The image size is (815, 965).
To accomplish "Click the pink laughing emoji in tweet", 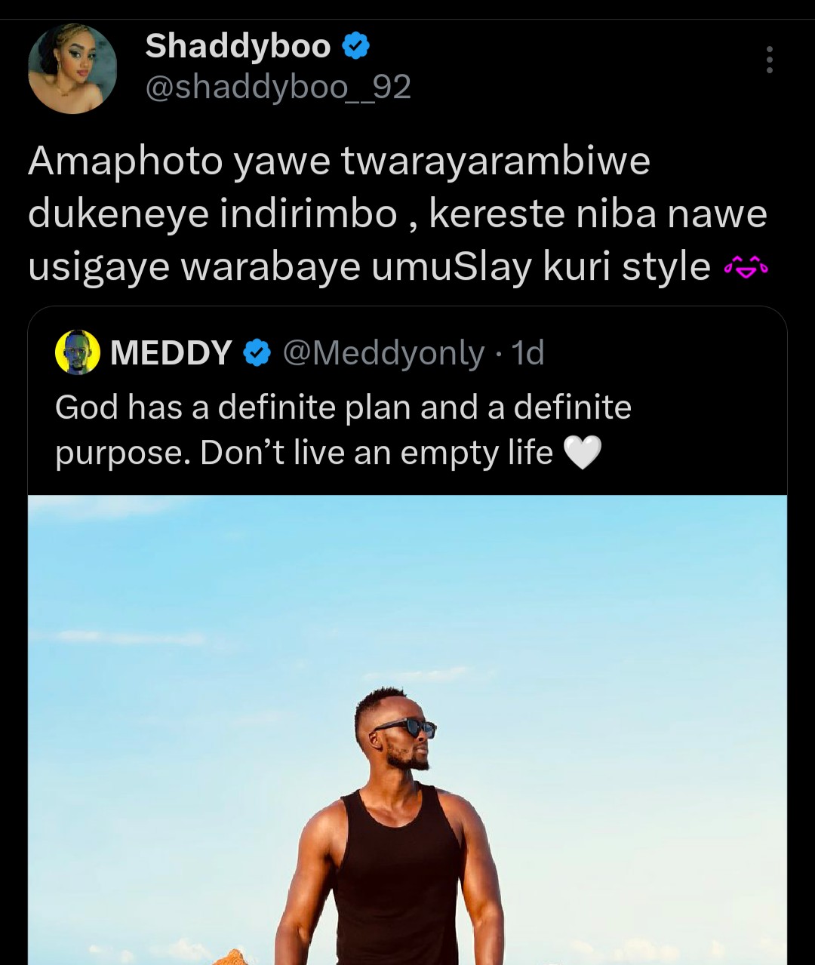I will point(746,266).
